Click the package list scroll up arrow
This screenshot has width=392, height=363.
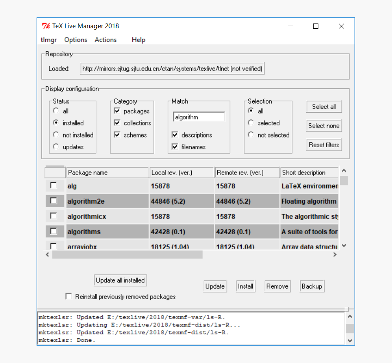pyautogui.click(x=344, y=171)
